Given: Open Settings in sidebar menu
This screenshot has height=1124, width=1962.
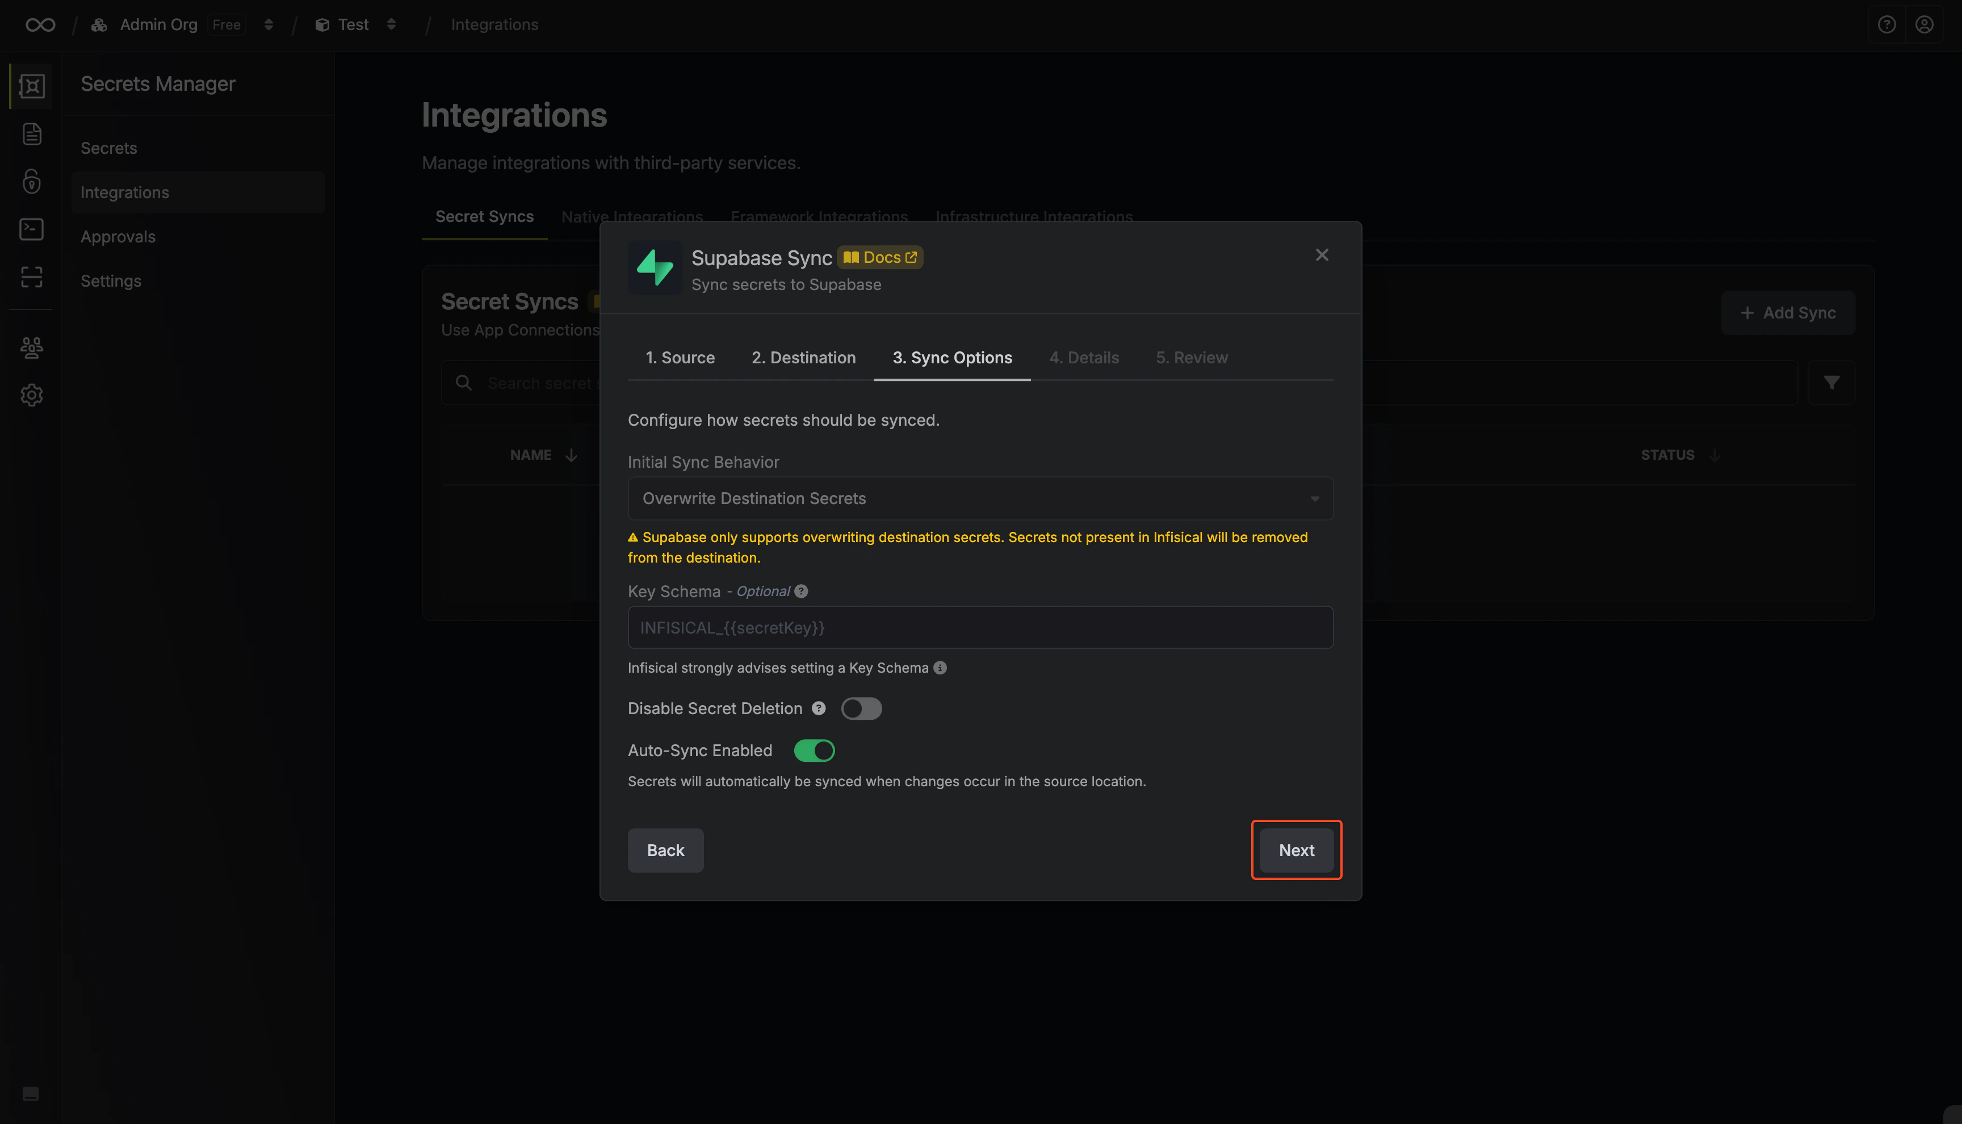Looking at the screenshot, I should pos(197,281).
